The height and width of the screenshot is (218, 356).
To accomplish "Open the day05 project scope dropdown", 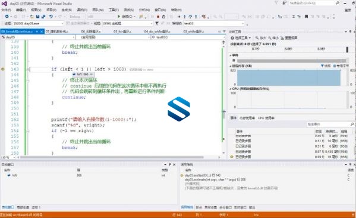I will click(38, 37).
